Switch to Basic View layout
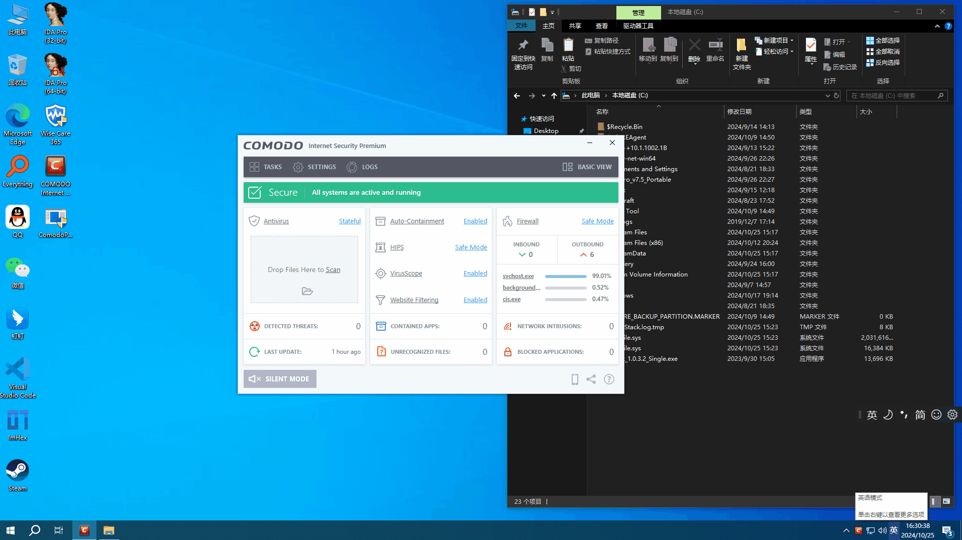This screenshot has height=540, width=962. 587,167
